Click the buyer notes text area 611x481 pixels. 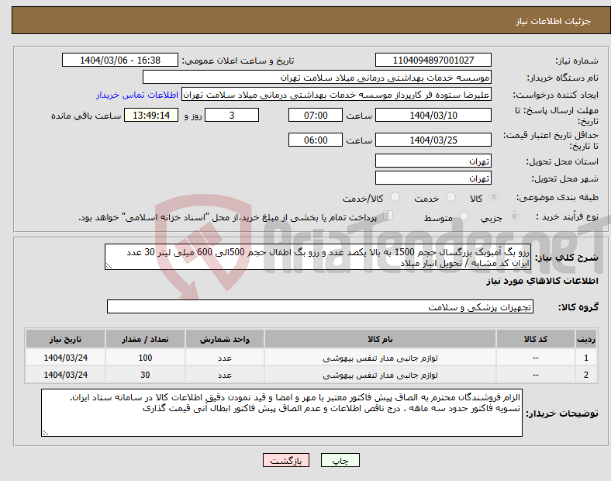click(x=281, y=413)
